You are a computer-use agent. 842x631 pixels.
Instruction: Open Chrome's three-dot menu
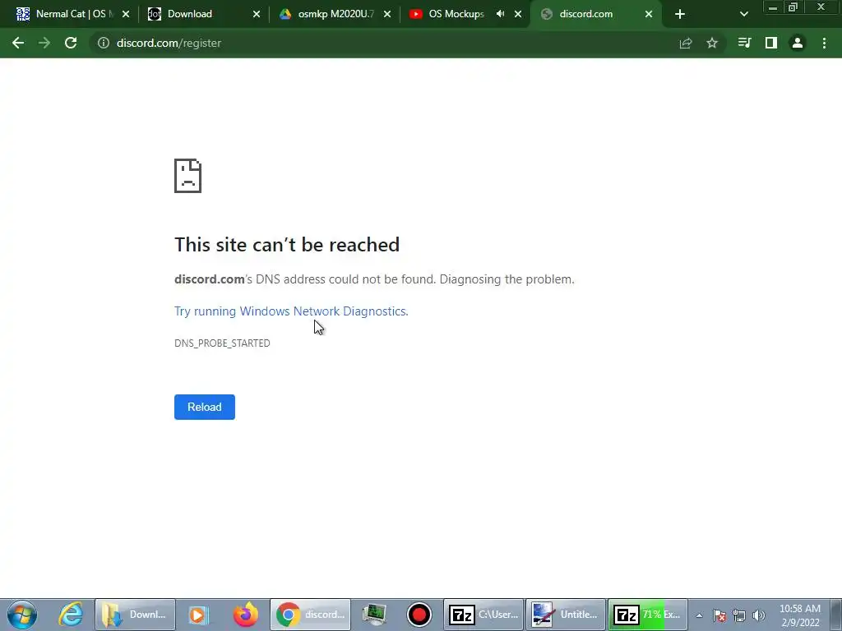click(x=824, y=43)
